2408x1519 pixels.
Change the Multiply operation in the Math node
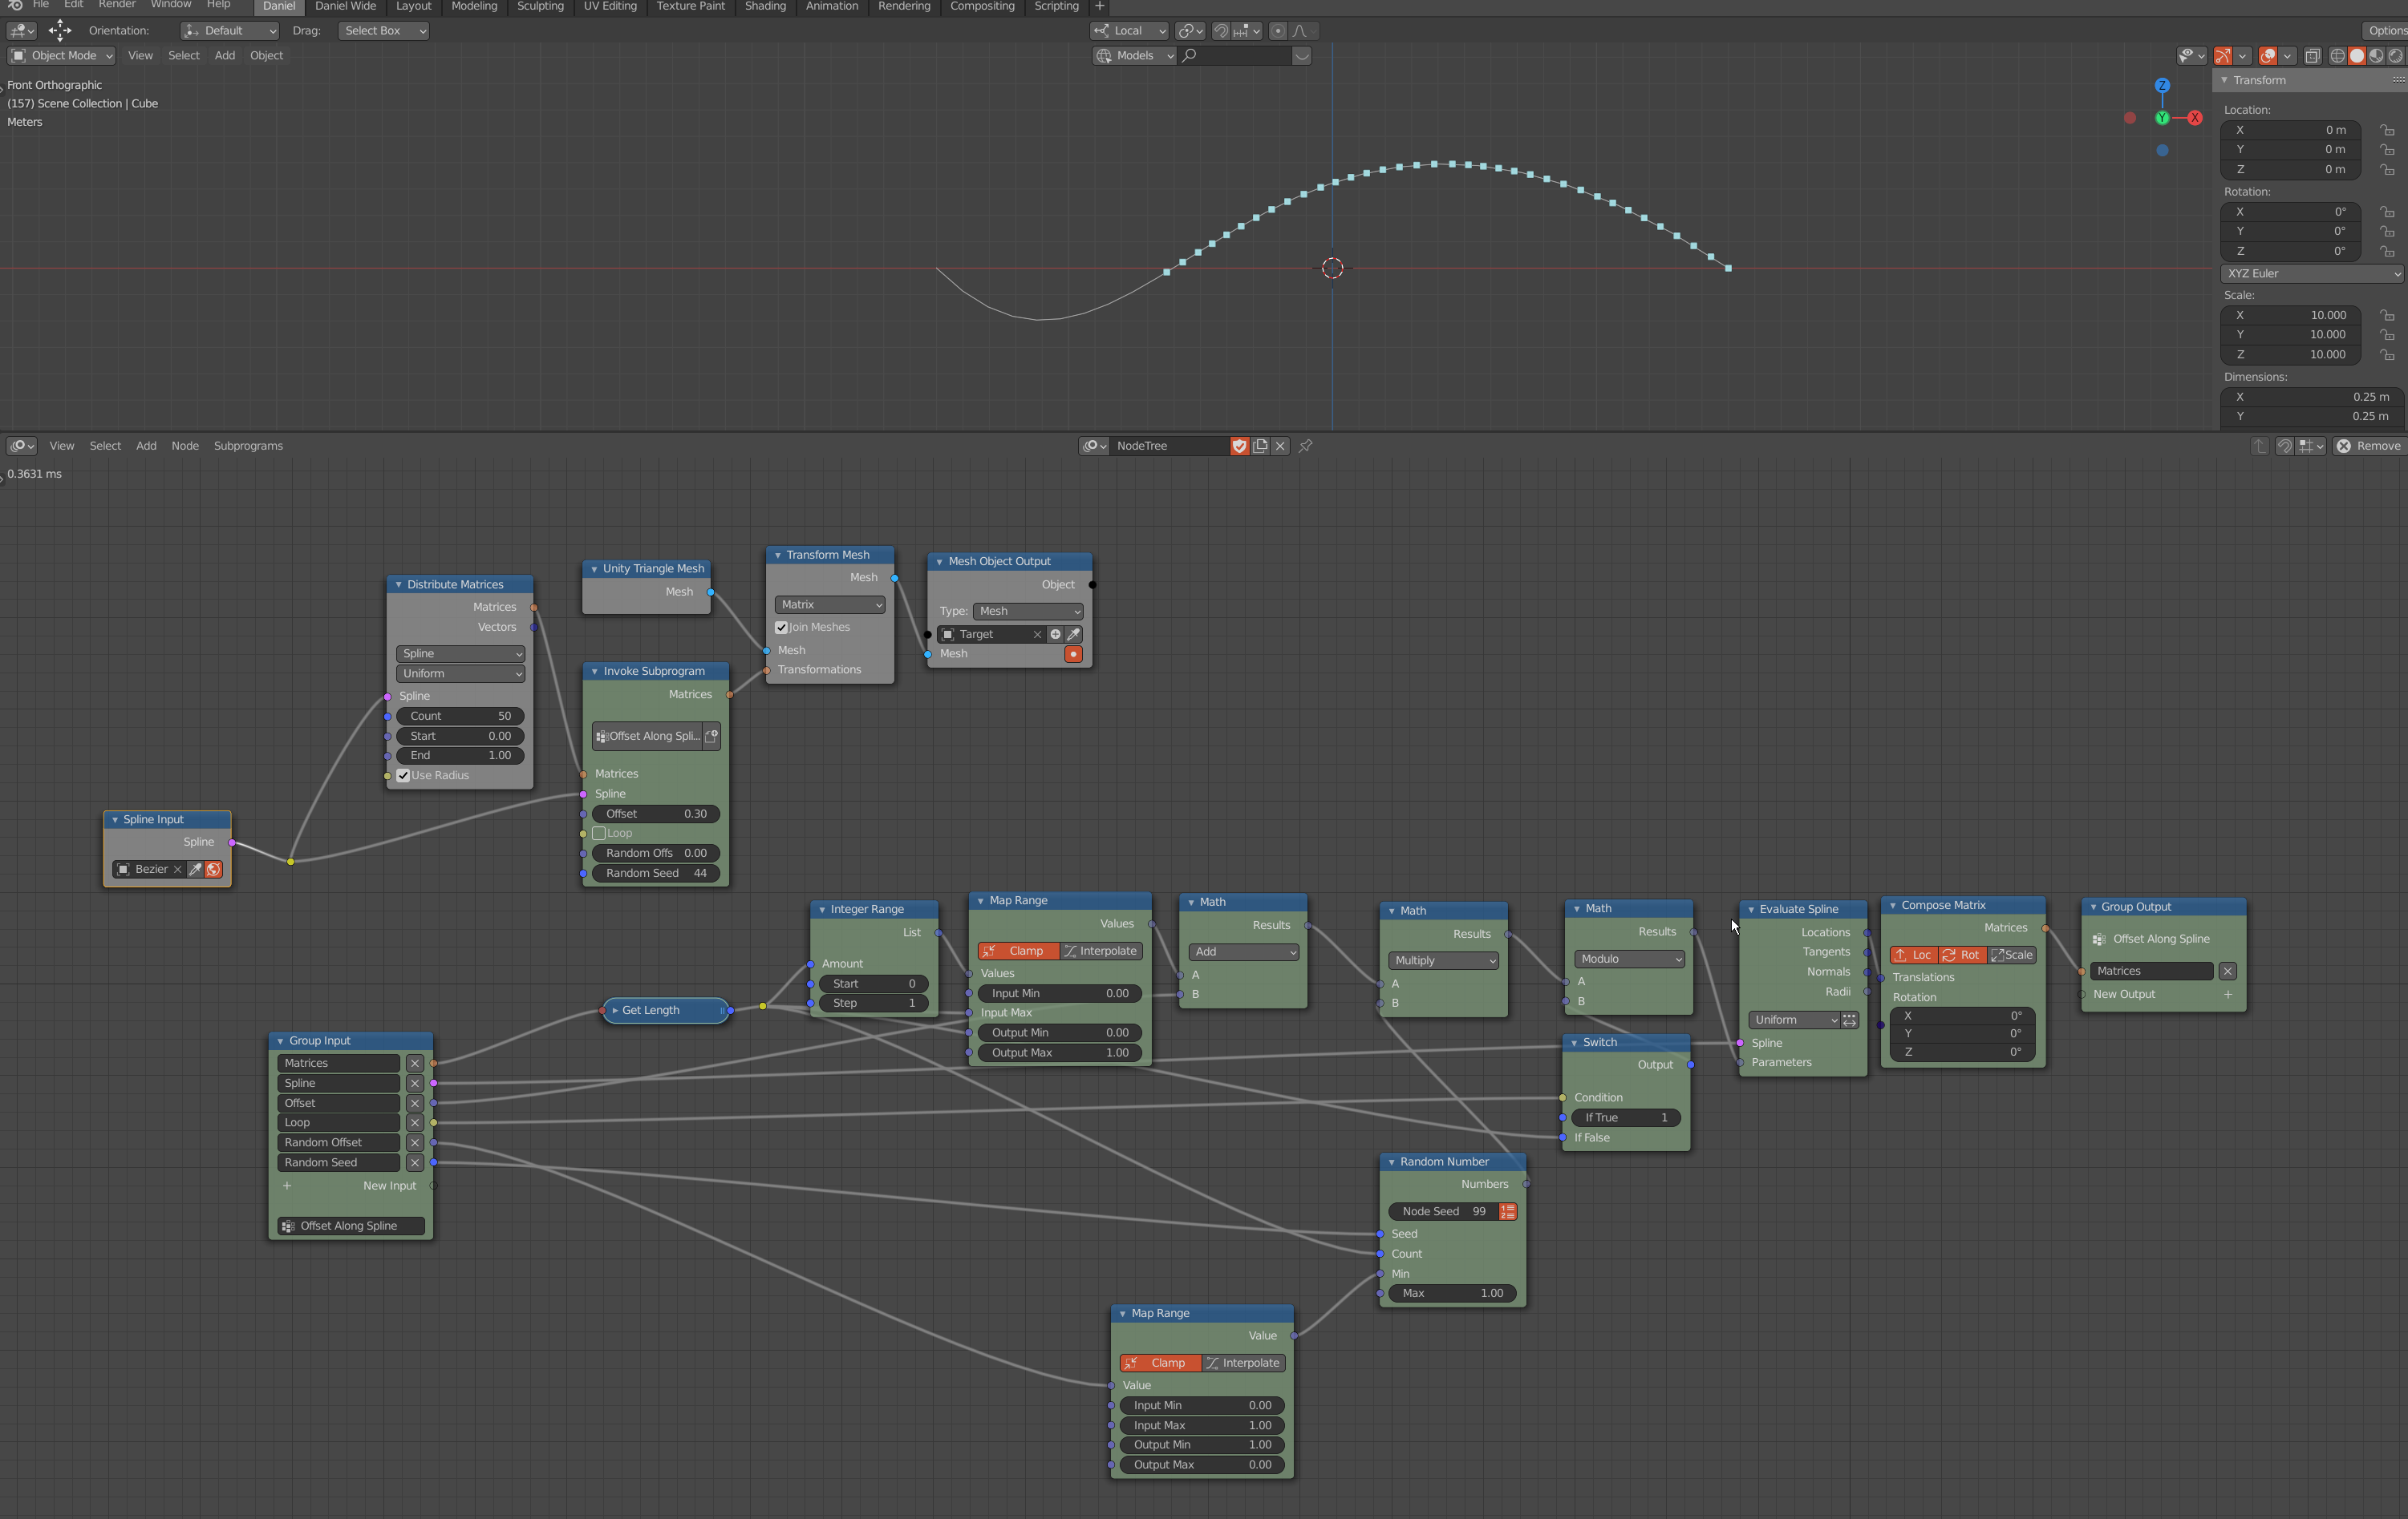[x=1442, y=960]
